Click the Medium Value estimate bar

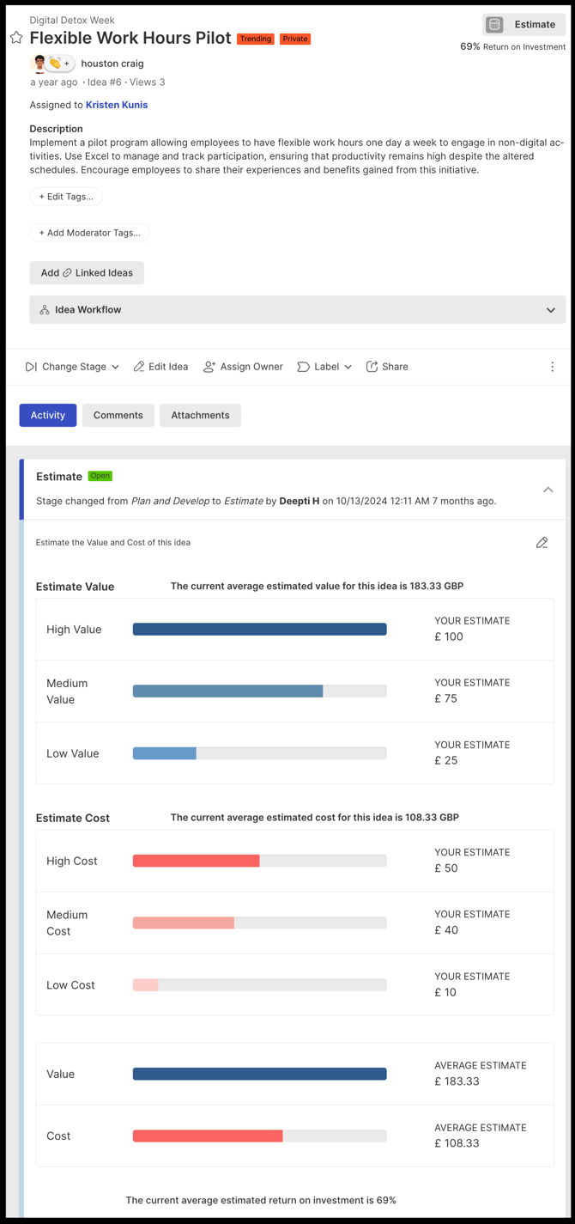point(259,691)
